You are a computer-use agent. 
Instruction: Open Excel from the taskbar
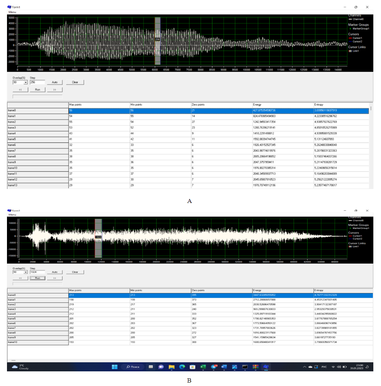[203, 367]
